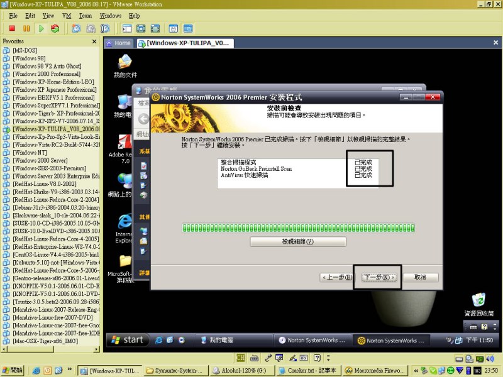
Task: Click the Favorites horizontal scrollbar right arrow
Action: 97,349
